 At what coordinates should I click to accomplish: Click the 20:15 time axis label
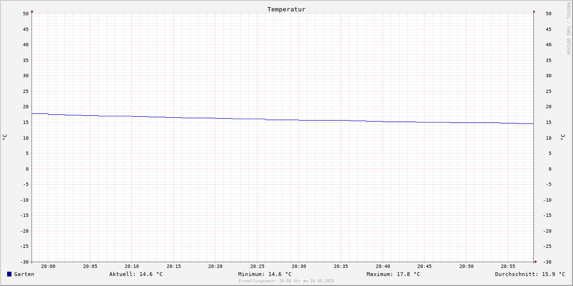point(174,266)
